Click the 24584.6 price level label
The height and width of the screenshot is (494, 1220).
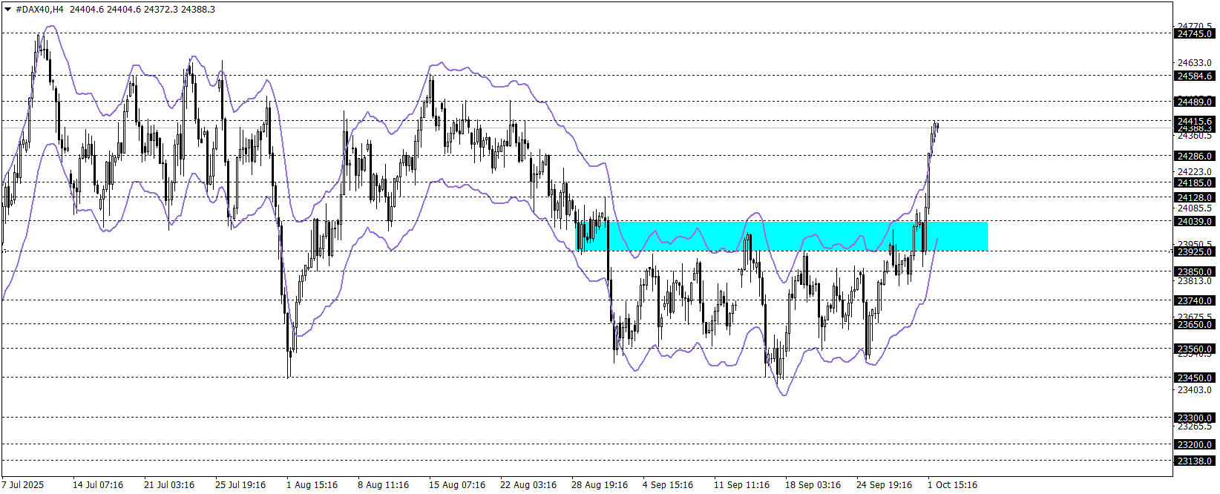click(1195, 76)
